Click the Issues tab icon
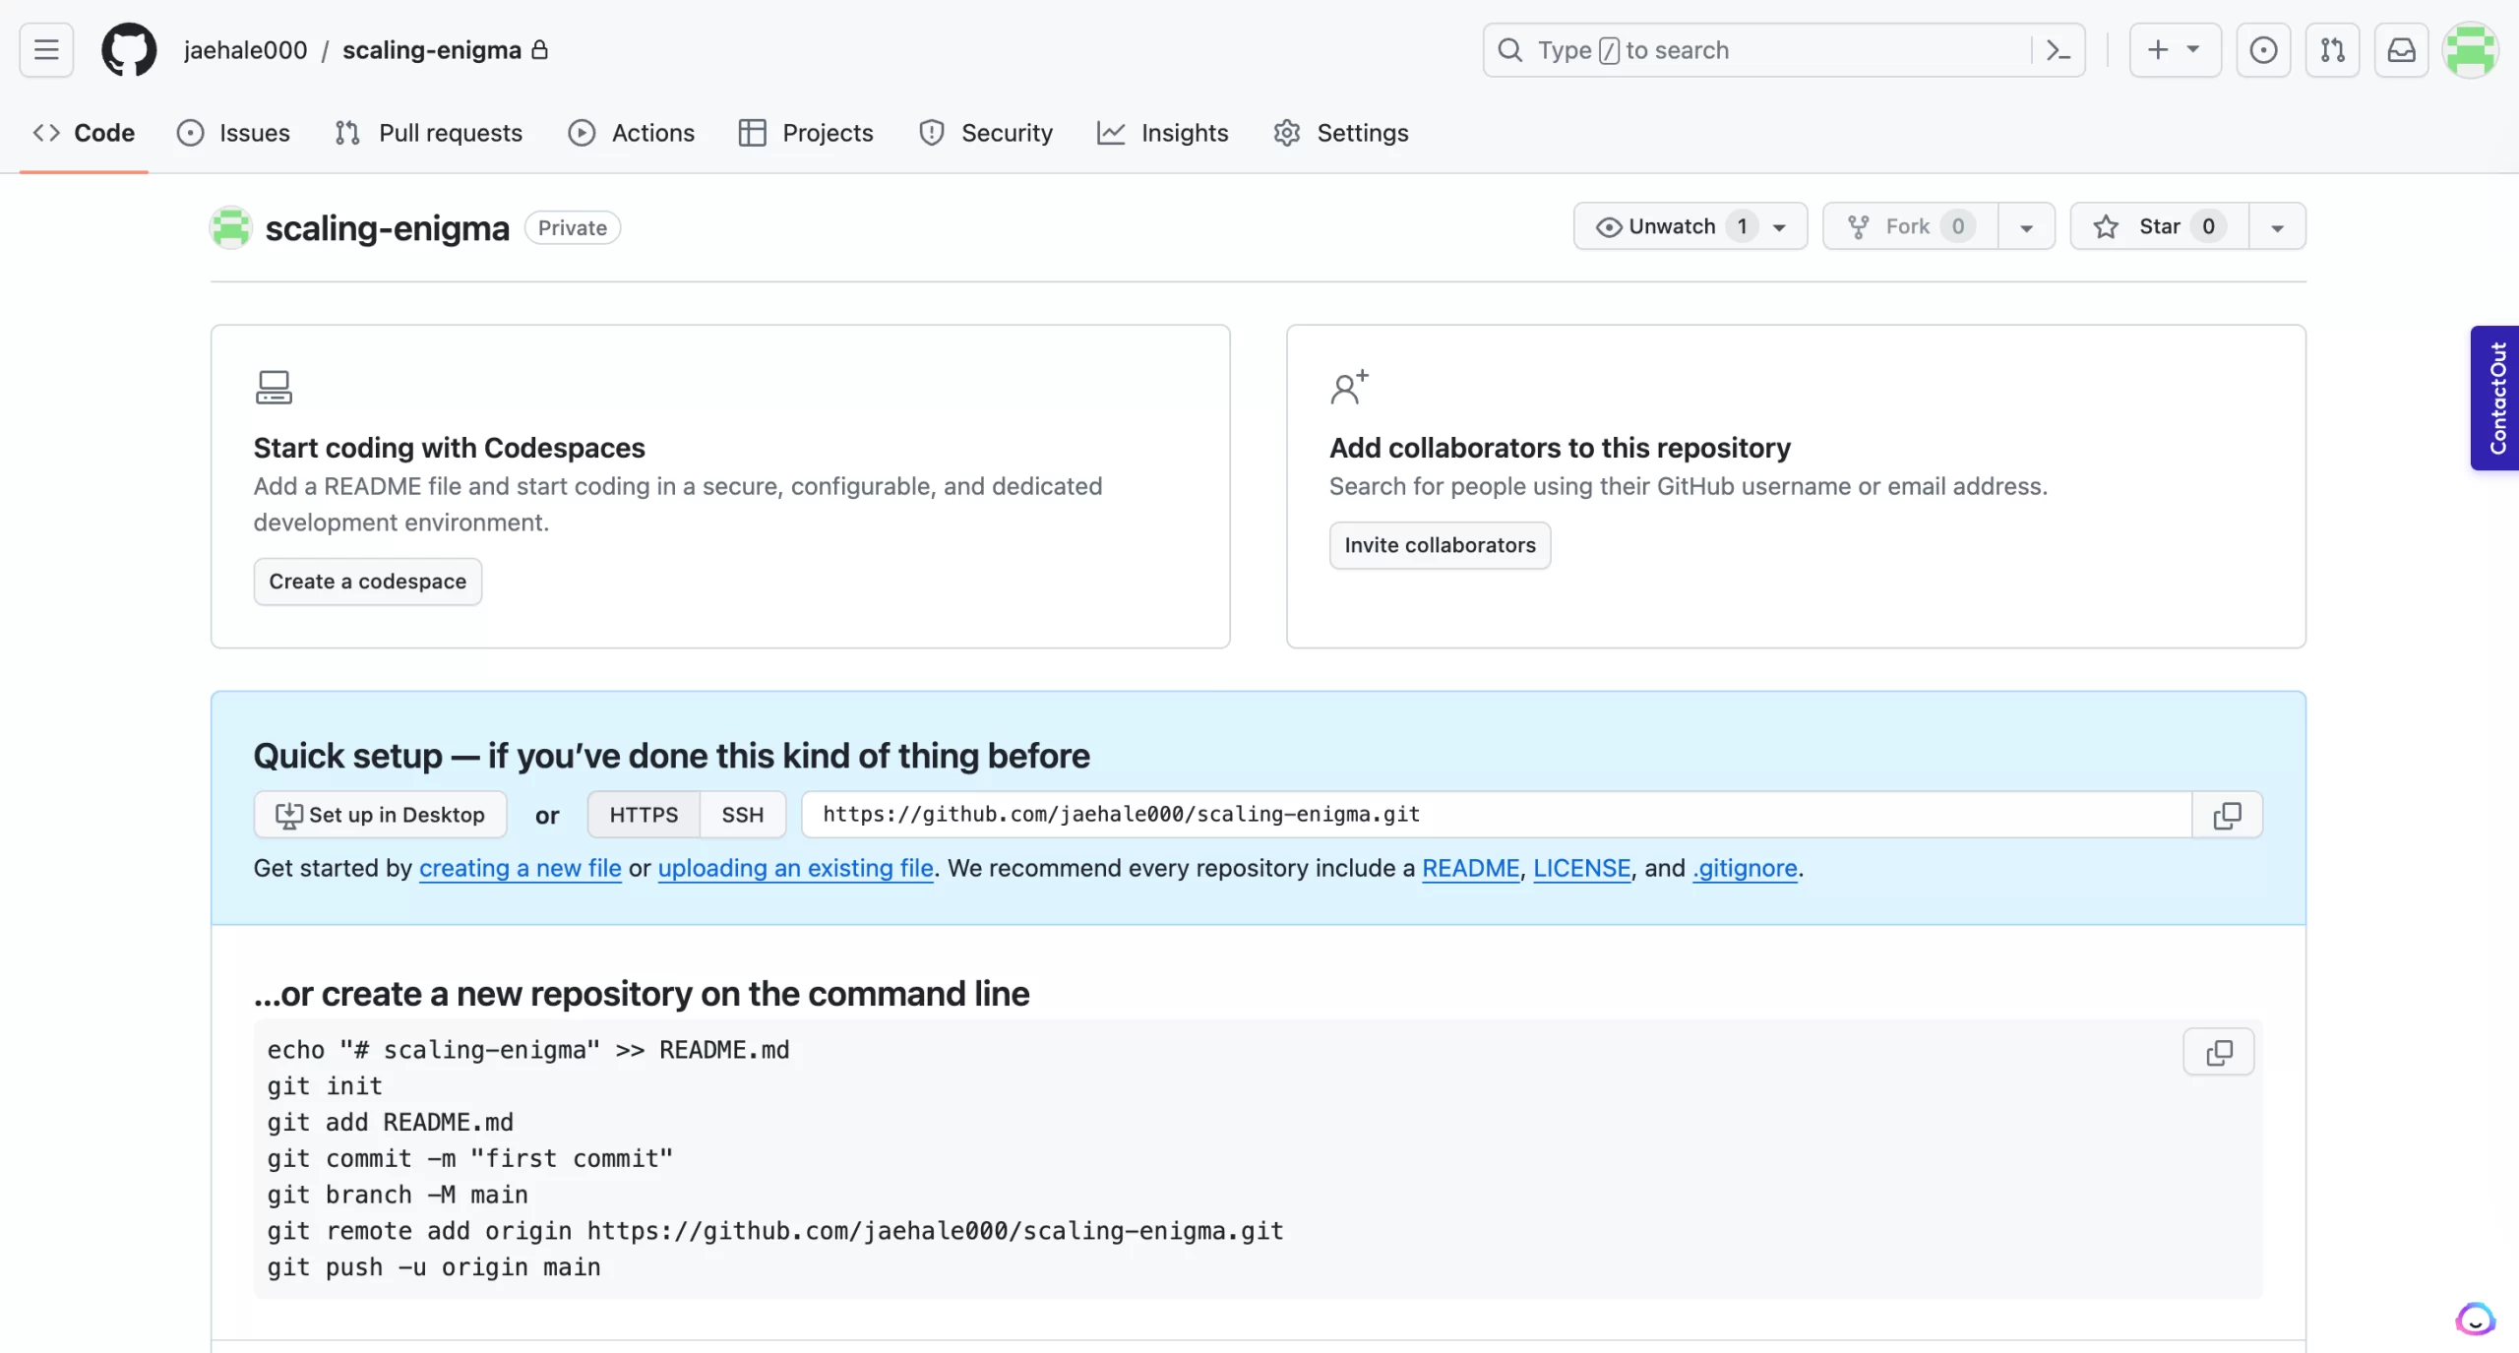2519x1353 pixels. [188, 133]
